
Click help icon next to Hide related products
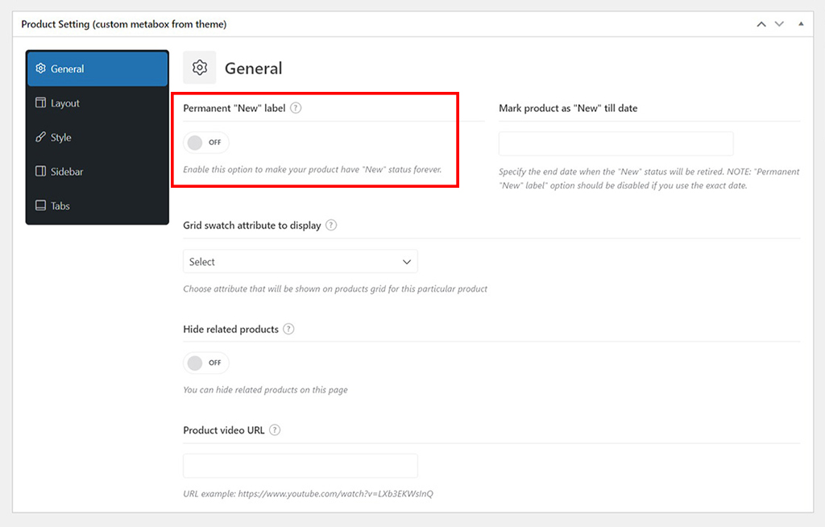coord(288,330)
